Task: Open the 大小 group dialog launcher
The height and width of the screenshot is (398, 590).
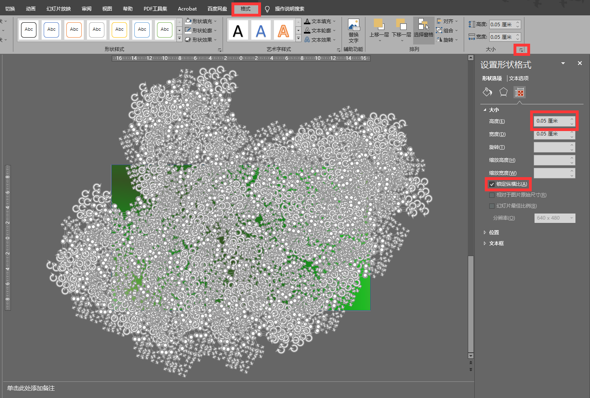Action: [521, 50]
